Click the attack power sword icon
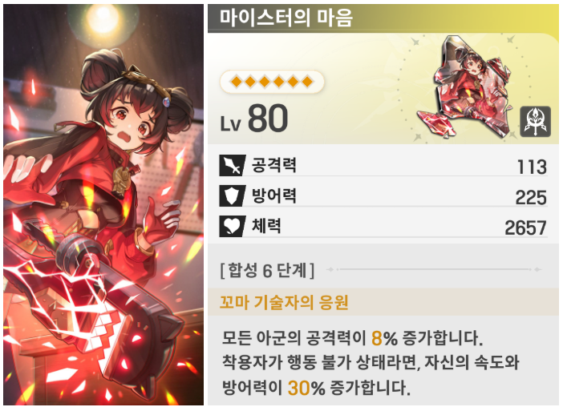This screenshot has height=407, width=563. (x=233, y=165)
